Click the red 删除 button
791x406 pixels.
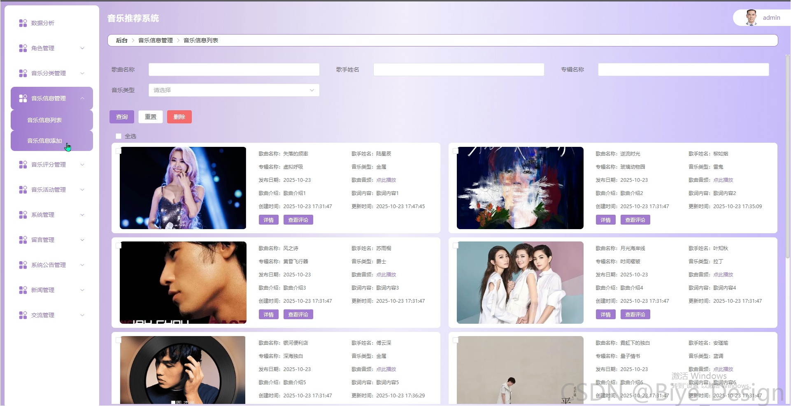179,117
